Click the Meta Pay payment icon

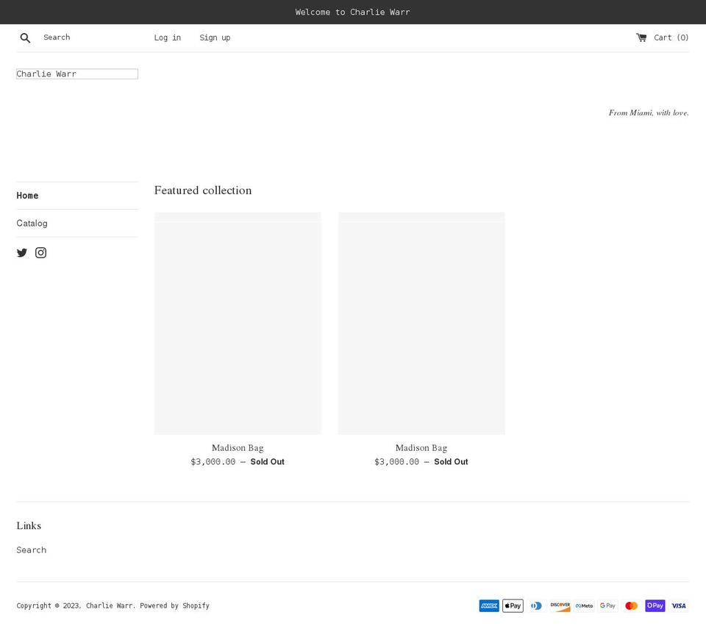584,605
